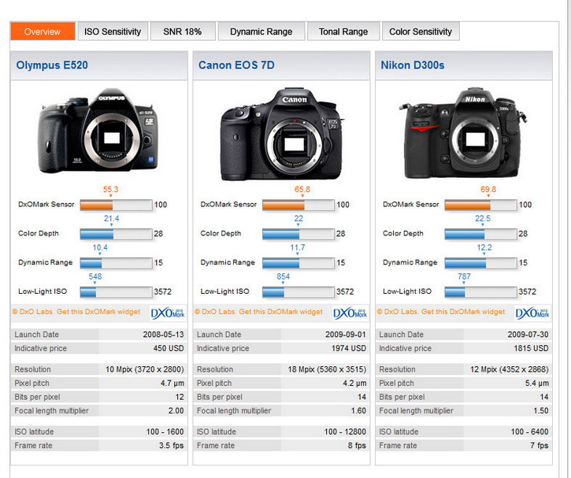The image size is (571, 478).
Task: Click Olympus Dynamic Range bar showing 10.4
Action: tap(116, 263)
